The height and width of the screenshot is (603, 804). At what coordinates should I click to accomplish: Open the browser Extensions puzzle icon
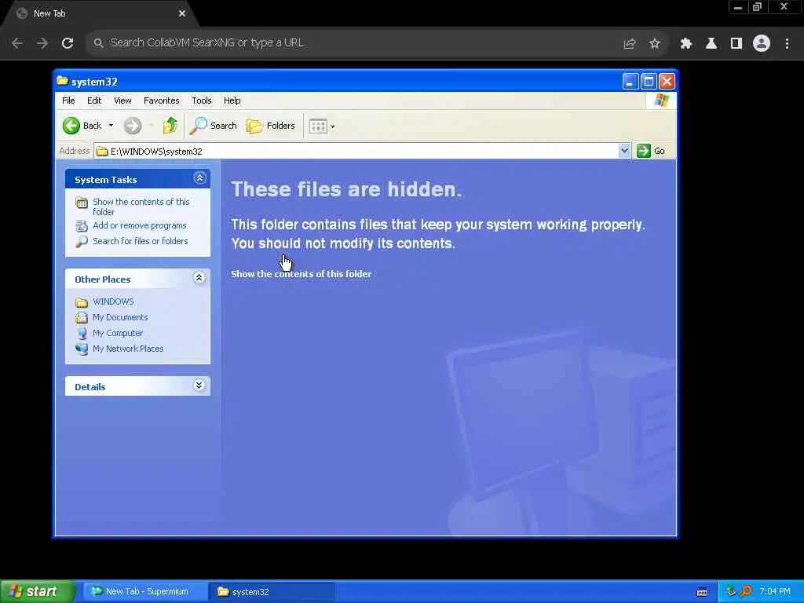[x=686, y=44]
